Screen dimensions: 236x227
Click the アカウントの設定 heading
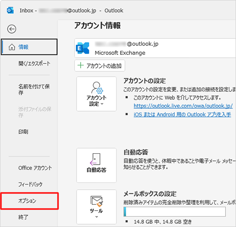click(144, 81)
